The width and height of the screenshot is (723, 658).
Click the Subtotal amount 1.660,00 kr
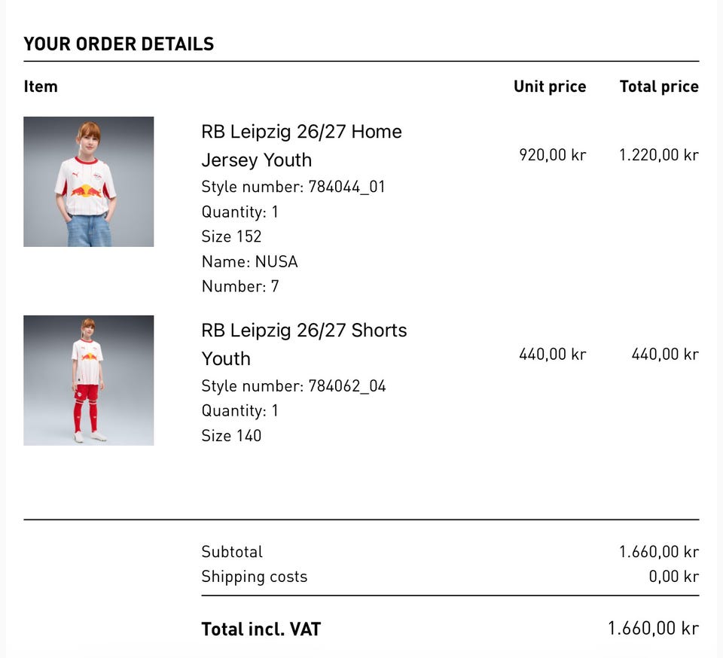pos(659,552)
